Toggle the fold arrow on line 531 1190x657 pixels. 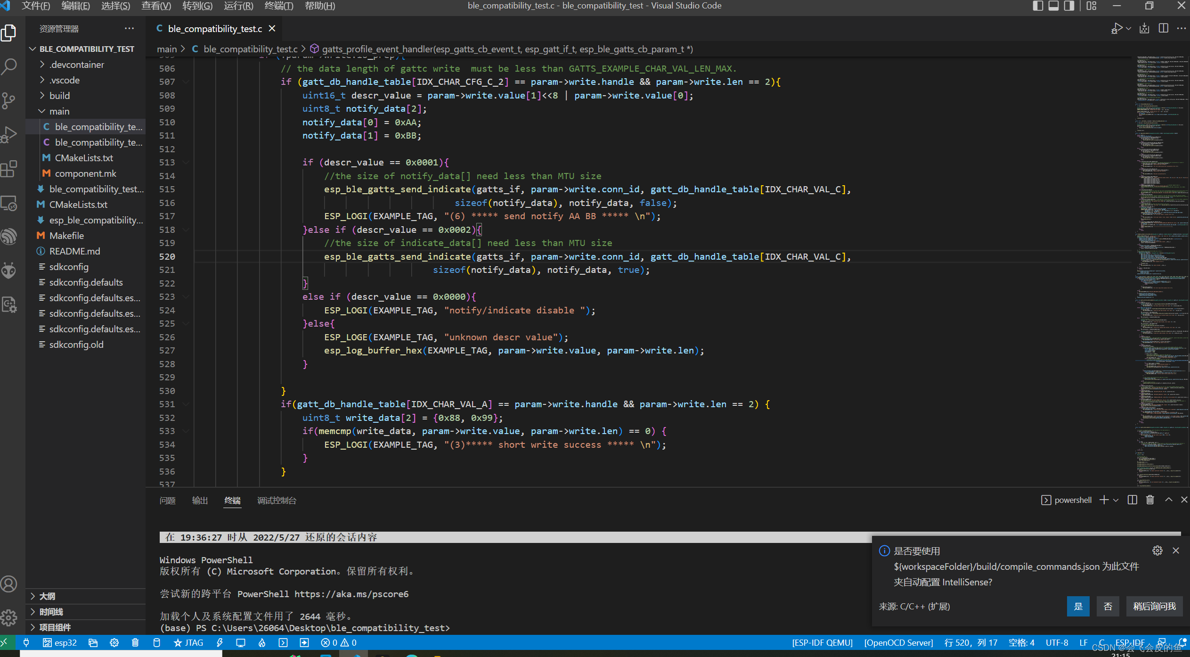186,404
